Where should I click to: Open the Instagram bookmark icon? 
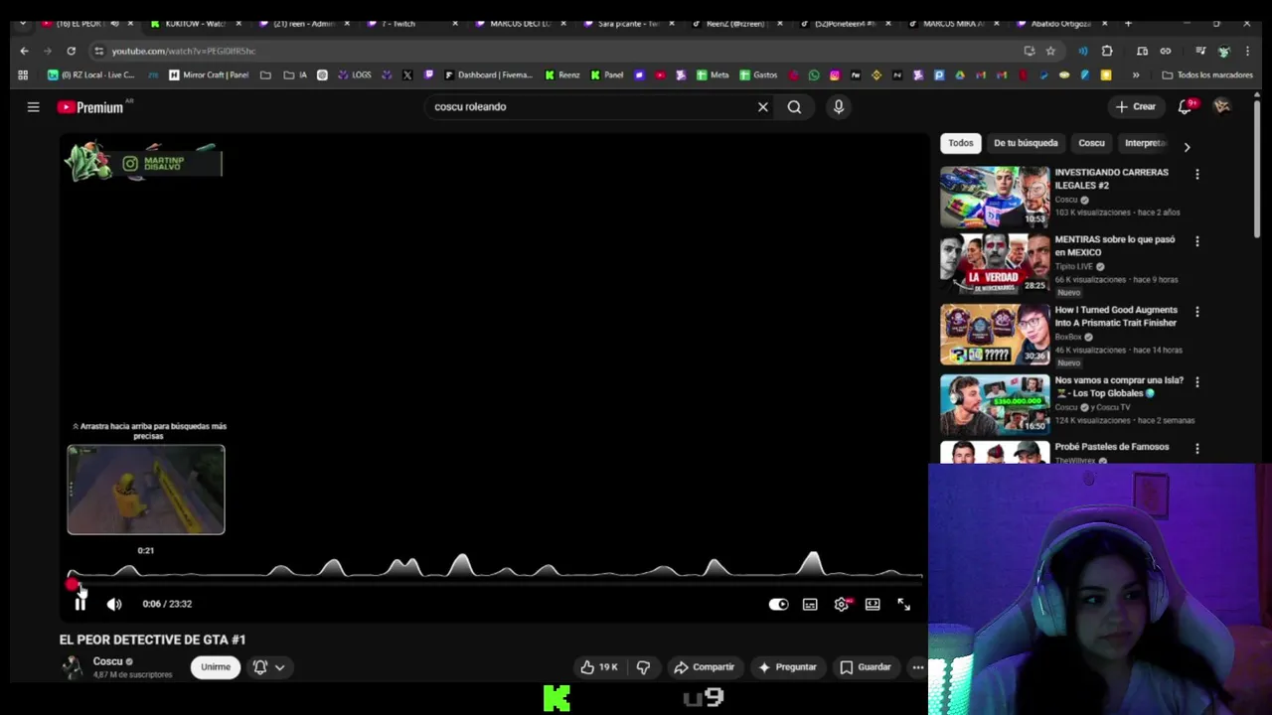(835, 74)
